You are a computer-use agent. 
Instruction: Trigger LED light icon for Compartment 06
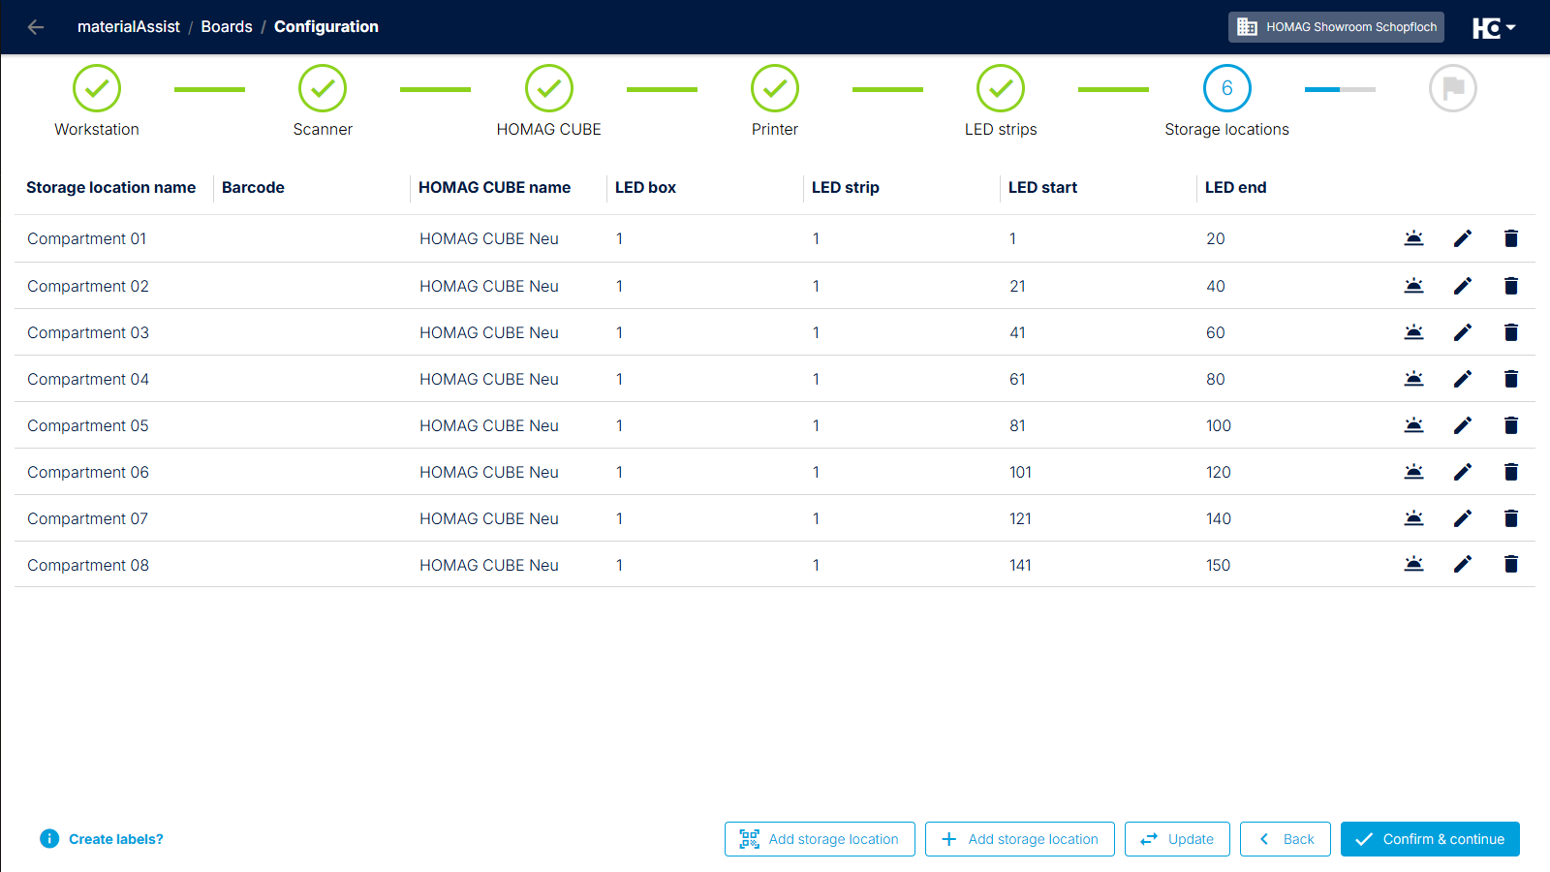[1414, 472]
